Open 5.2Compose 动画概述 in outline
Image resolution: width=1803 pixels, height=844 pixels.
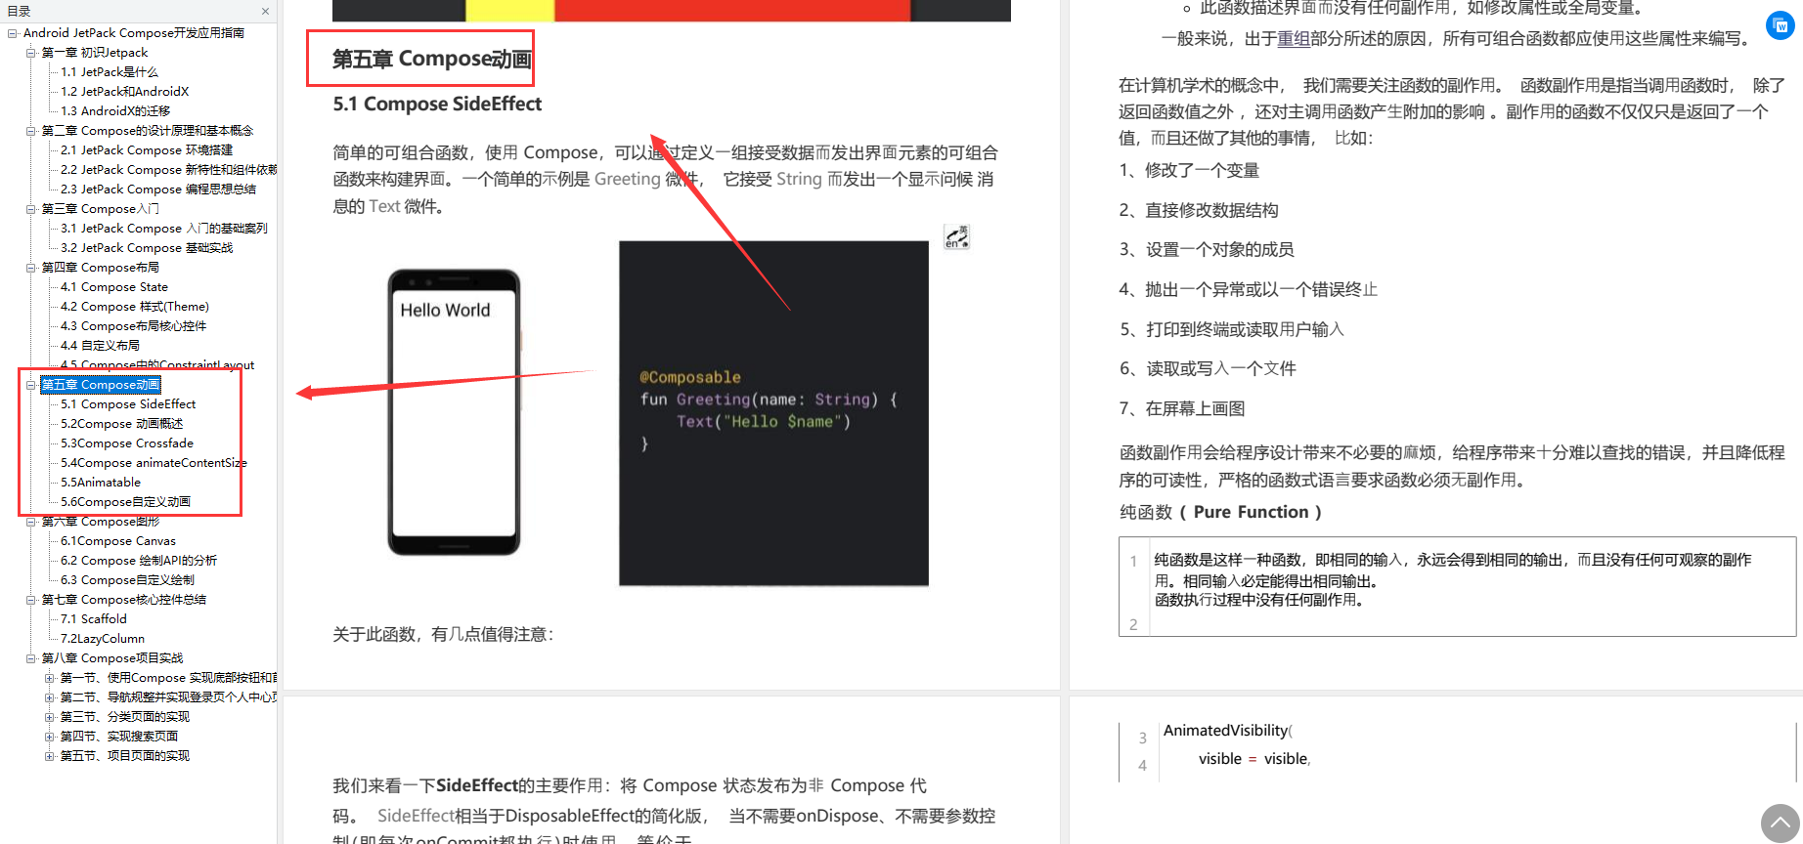point(121,424)
